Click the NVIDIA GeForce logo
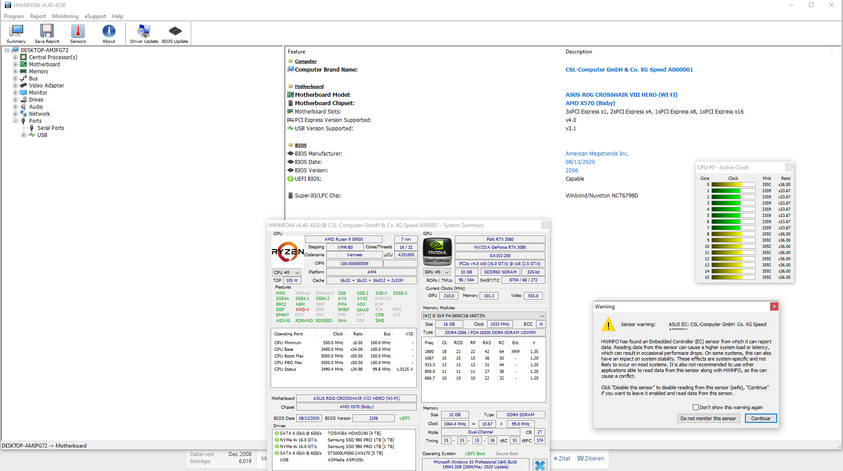The height and width of the screenshot is (471, 843). pyautogui.click(x=437, y=251)
